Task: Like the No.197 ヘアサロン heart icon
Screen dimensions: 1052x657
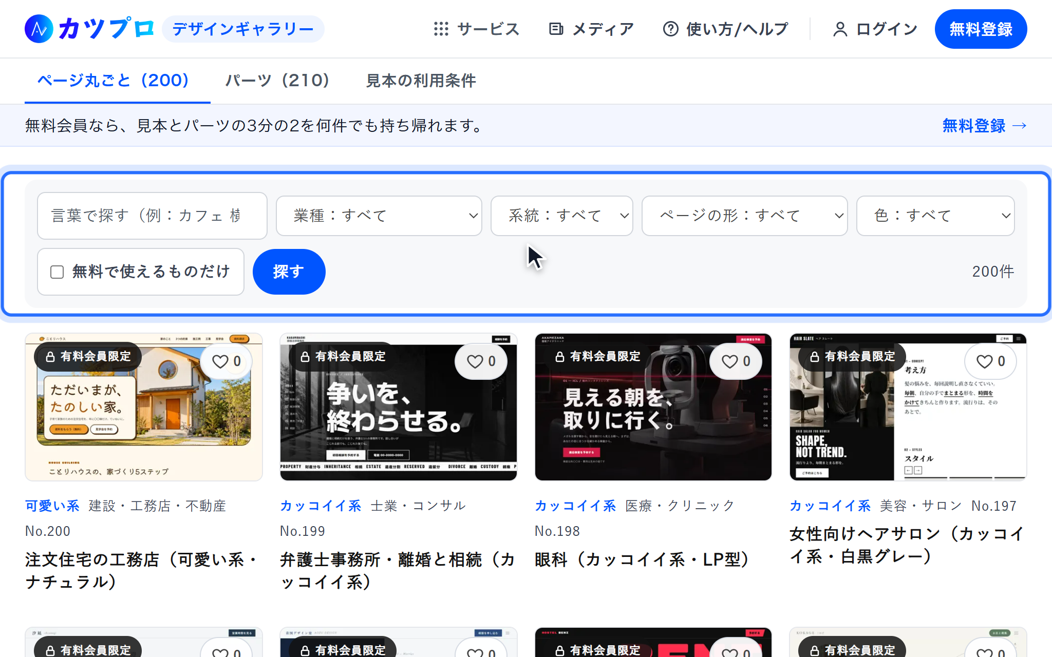Action: click(985, 361)
